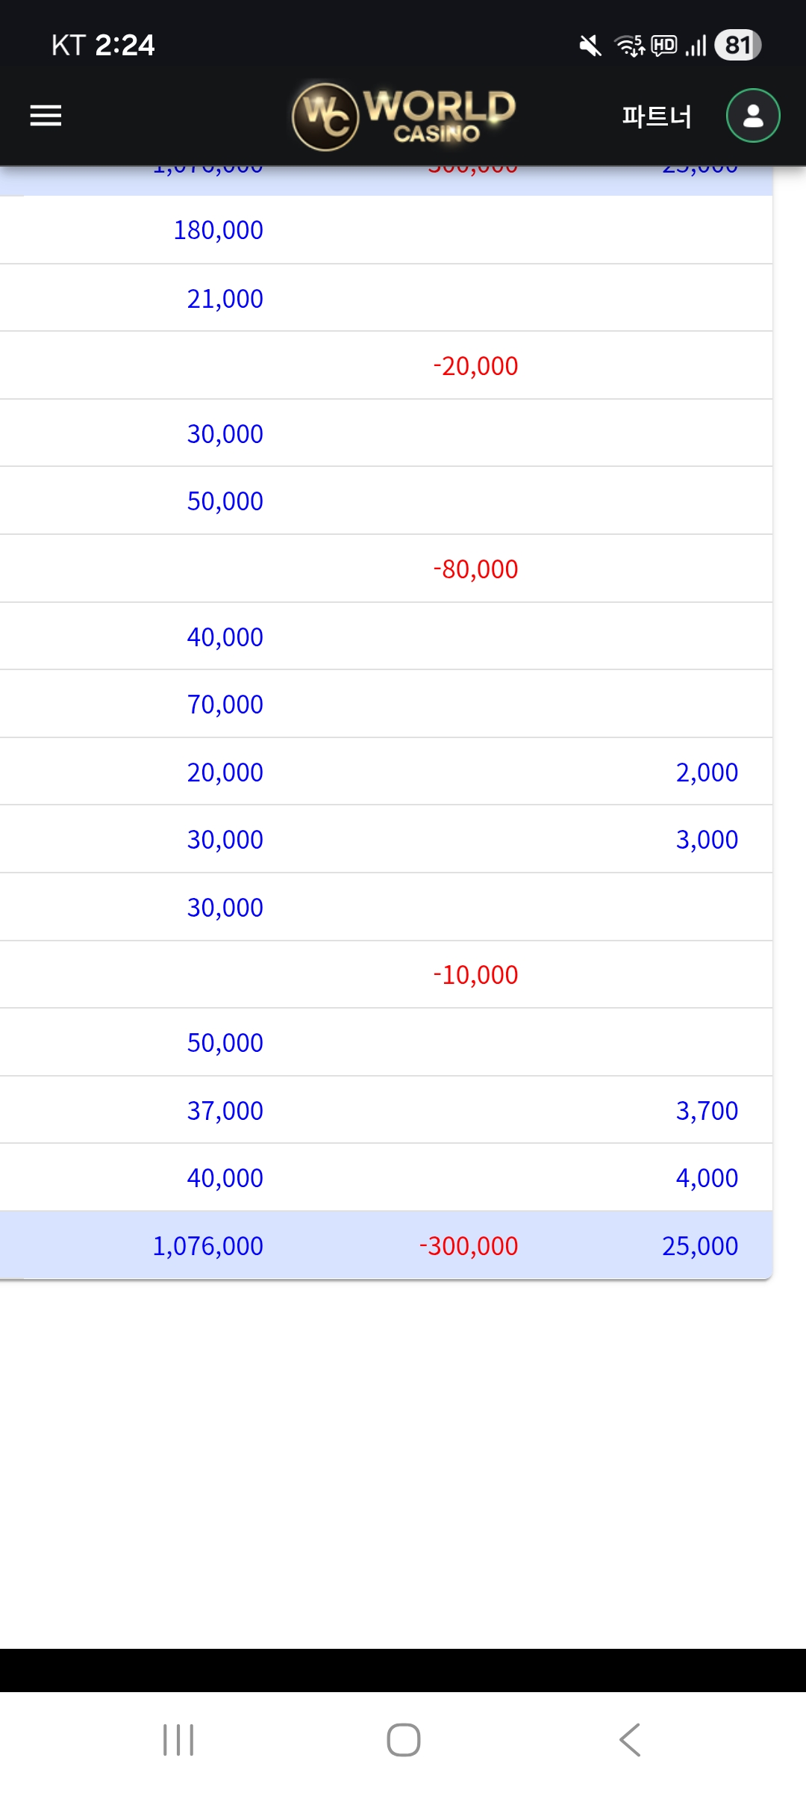Tap the 70,000 amount cell
The height and width of the screenshot is (1793, 806).
(x=225, y=704)
